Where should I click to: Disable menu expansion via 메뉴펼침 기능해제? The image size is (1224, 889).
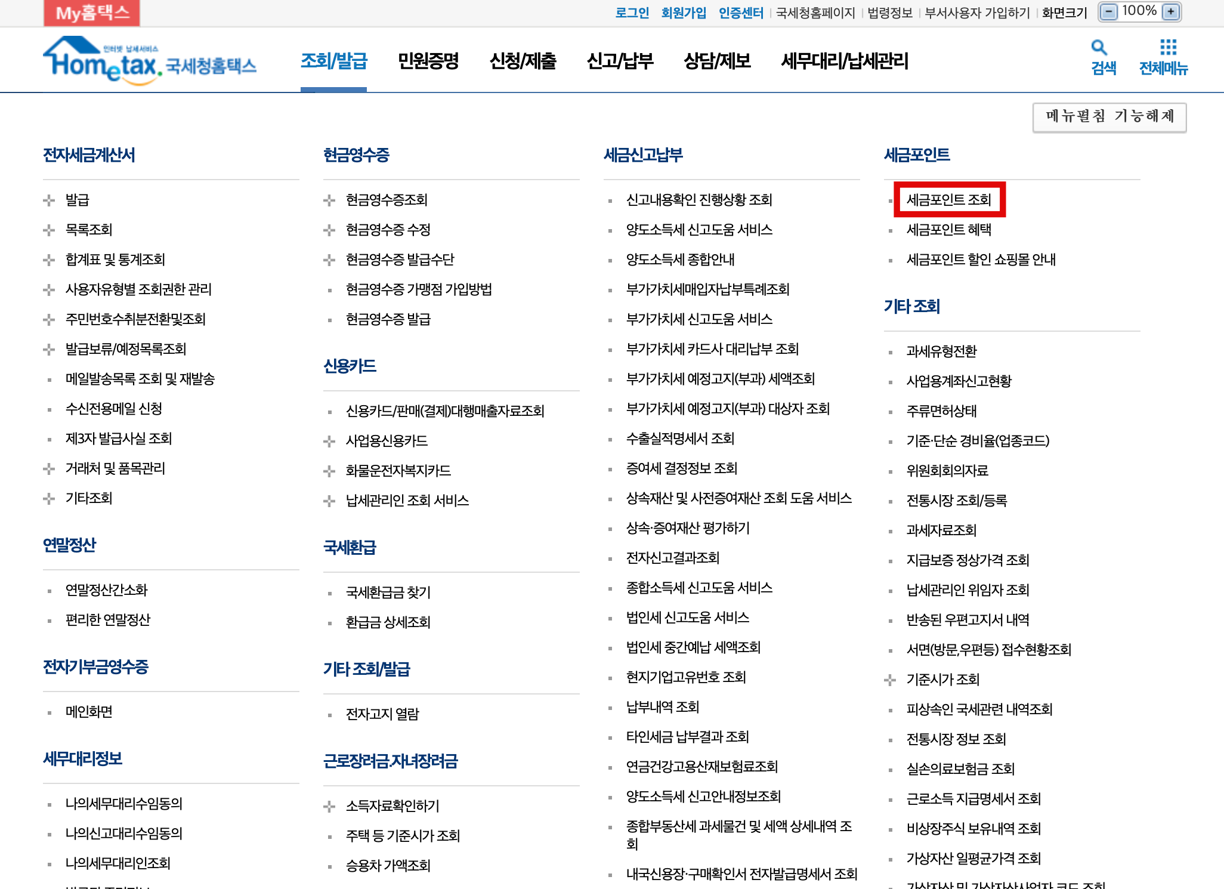tap(1110, 117)
